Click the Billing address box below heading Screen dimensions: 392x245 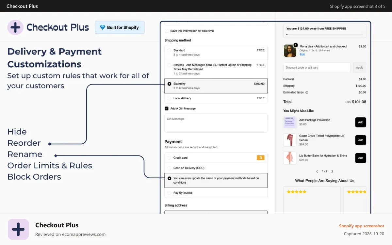click(216, 212)
